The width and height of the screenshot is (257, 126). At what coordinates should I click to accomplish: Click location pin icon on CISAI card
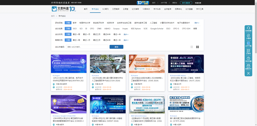click(93, 84)
